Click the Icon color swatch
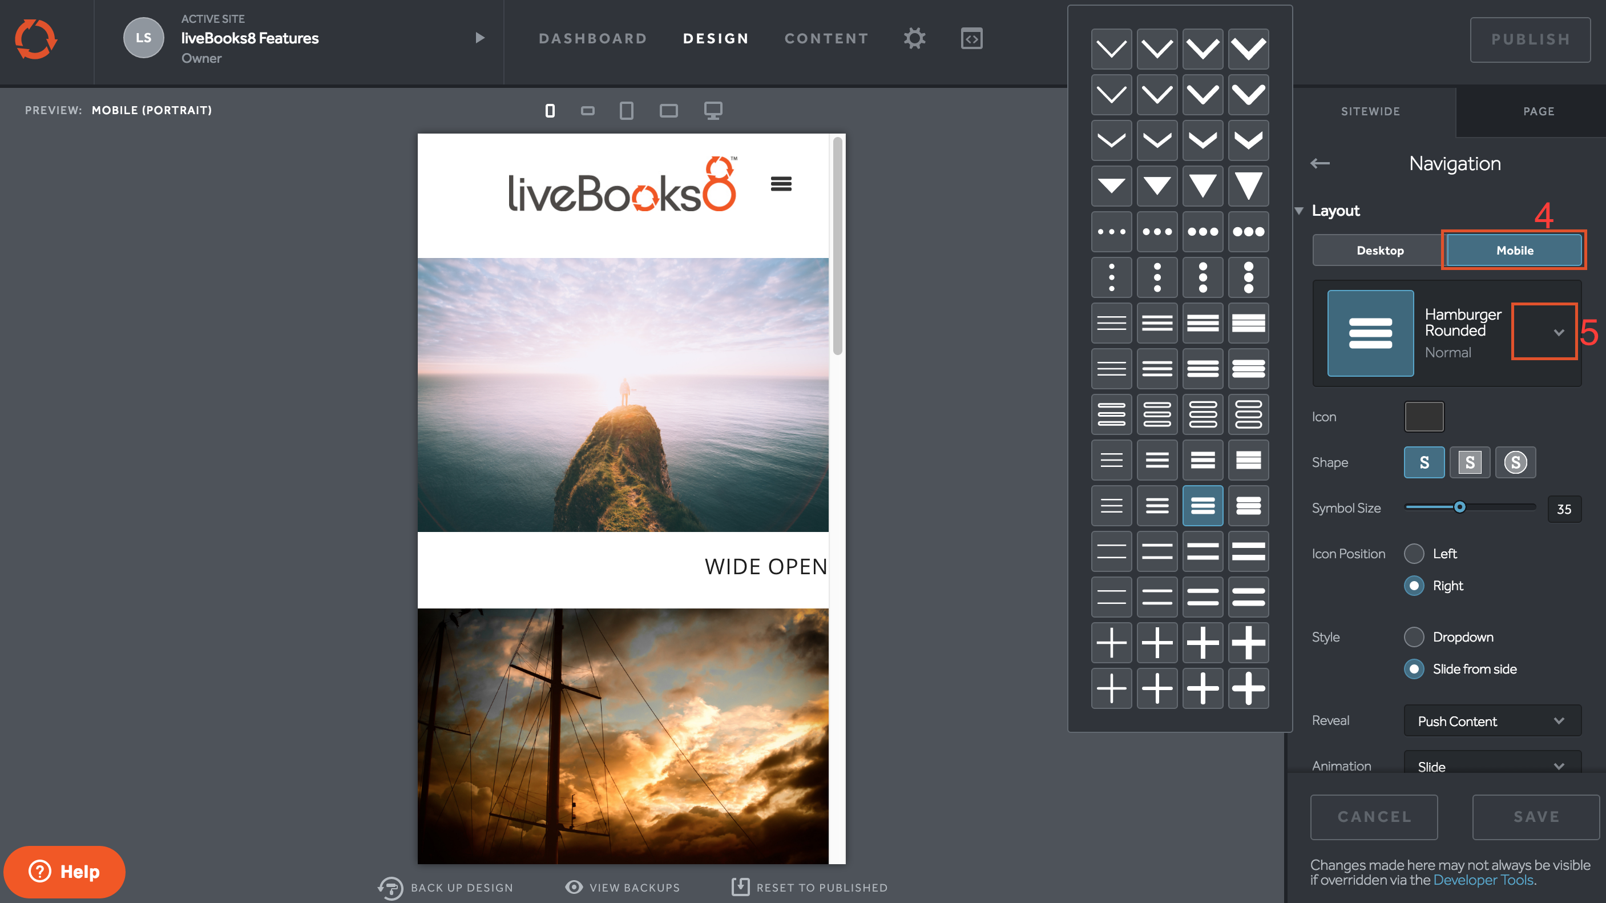This screenshot has height=903, width=1606. pyautogui.click(x=1423, y=417)
